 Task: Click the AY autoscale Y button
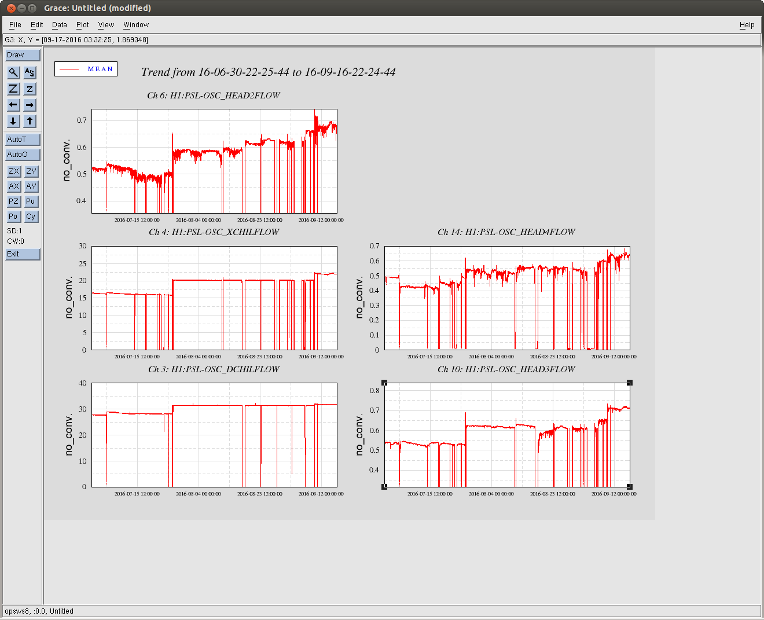[x=31, y=186]
